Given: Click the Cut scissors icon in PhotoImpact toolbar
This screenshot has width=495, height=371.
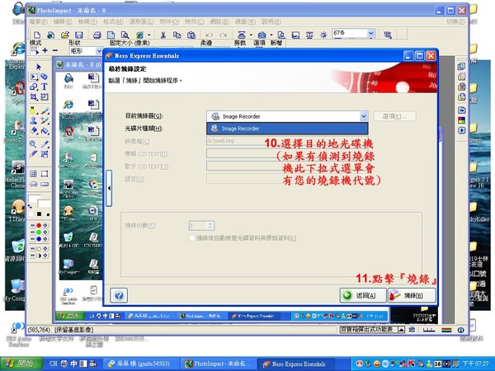Looking at the screenshot, I should [163, 35].
